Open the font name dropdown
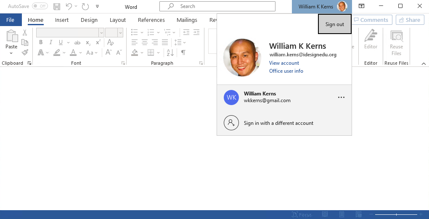The width and height of the screenshot is (429, 219). point(101,32)
